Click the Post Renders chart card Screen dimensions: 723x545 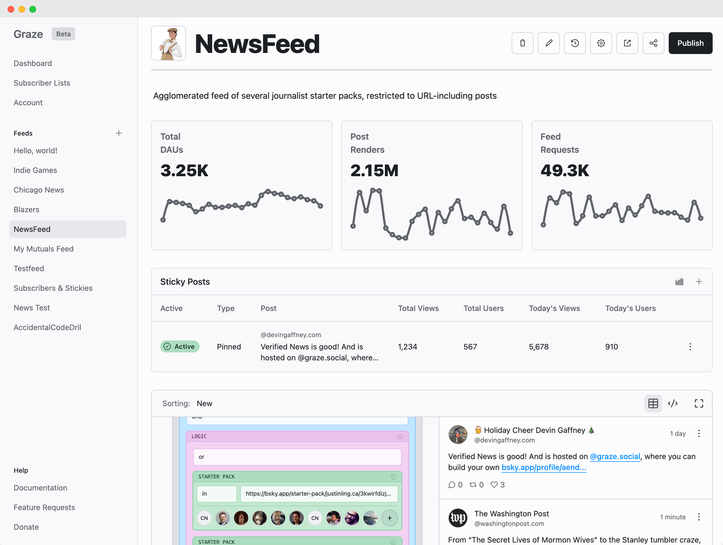click(x=431, y=185)
